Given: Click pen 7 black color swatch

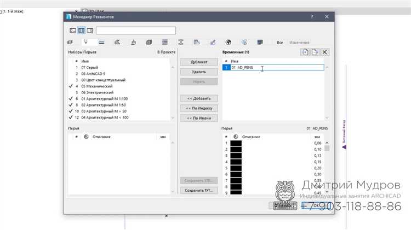Looking at the screenshot, I should pos(236,181).
